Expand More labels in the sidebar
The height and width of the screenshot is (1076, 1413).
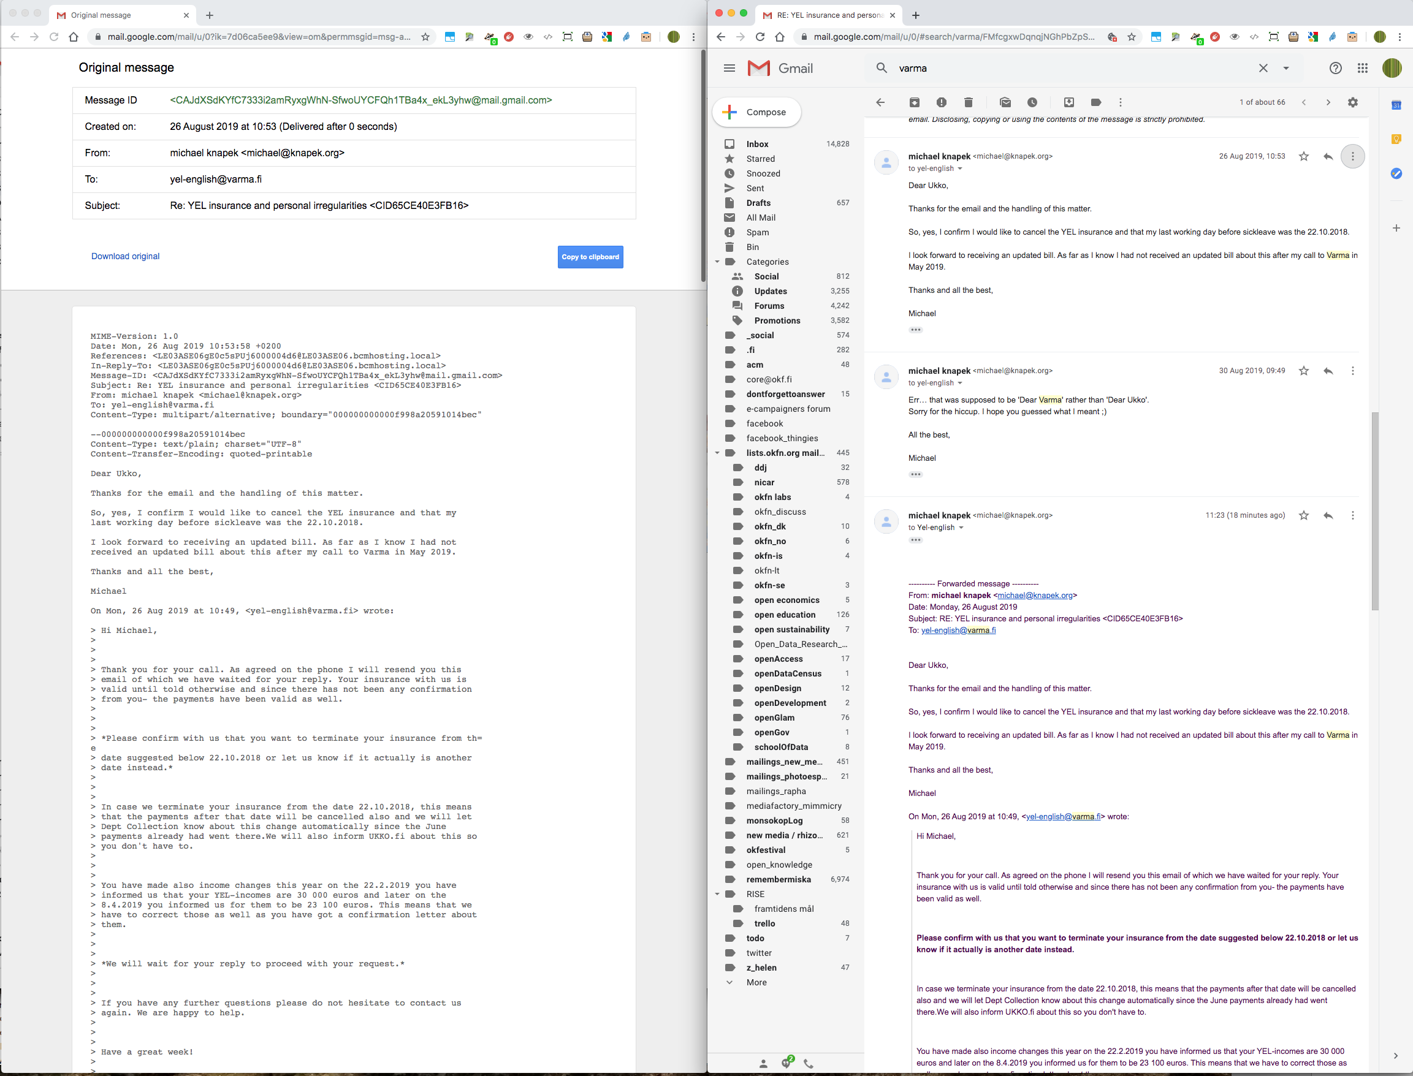[756, 982]
